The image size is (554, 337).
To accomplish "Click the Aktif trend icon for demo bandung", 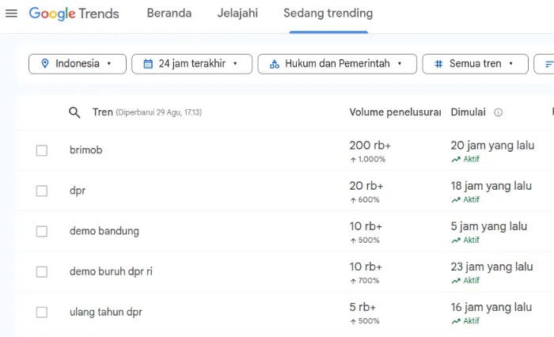I will (x=456, y=240).
